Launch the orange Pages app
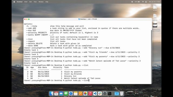173x97 pixels. [x=81, y=93]
